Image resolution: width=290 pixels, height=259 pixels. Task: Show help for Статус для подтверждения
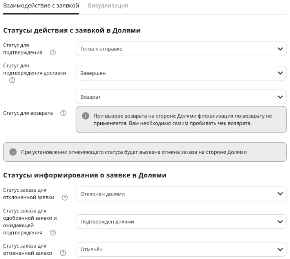point(53,53)
